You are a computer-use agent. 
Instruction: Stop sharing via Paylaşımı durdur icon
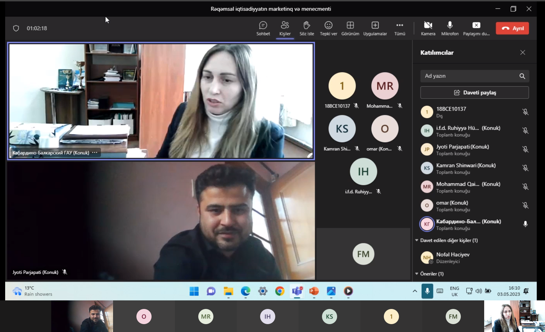point(476,28)
